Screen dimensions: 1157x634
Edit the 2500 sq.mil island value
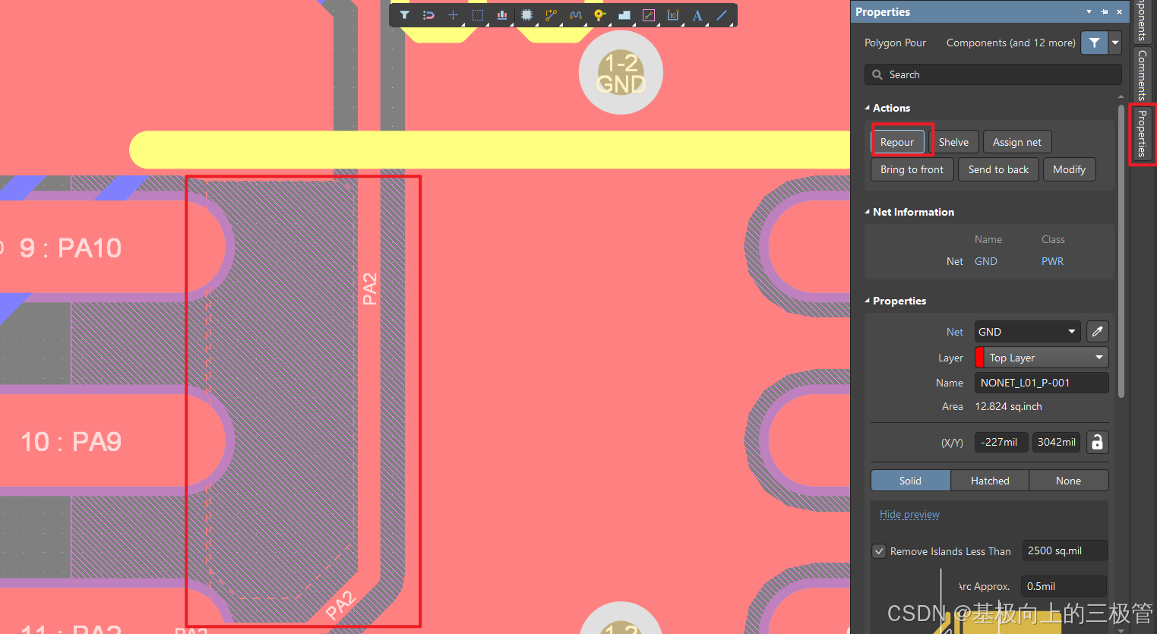click(x=1064, y=550)
